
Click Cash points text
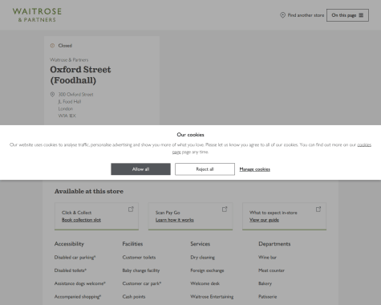pyautogui.click(x=134, y=296)
